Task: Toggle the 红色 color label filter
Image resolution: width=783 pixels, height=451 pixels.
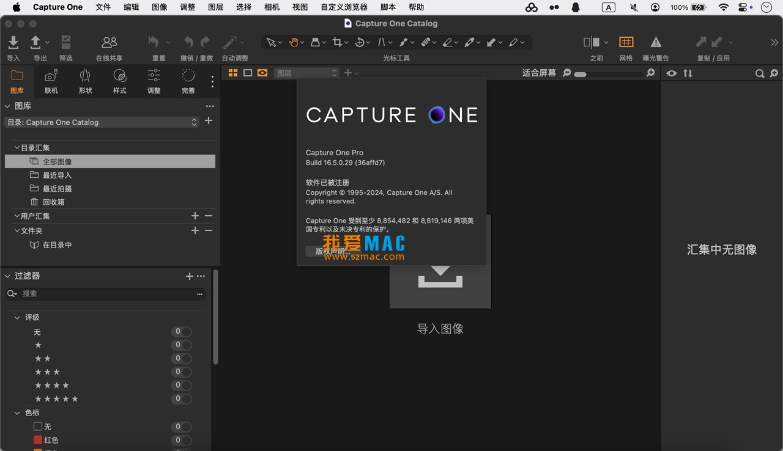Action: click(39, 440)
